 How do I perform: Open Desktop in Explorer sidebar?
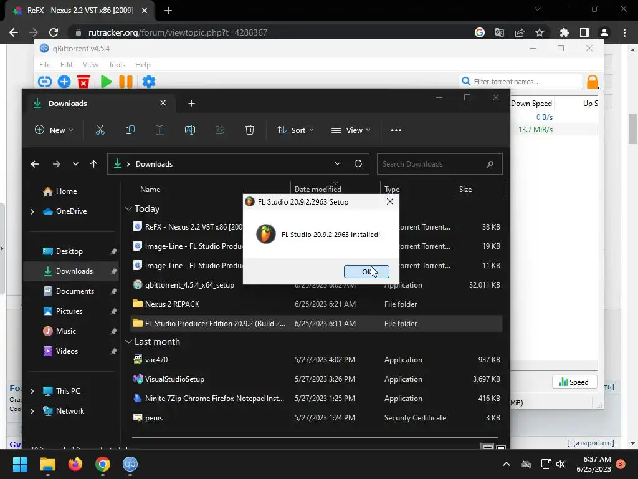71,251
